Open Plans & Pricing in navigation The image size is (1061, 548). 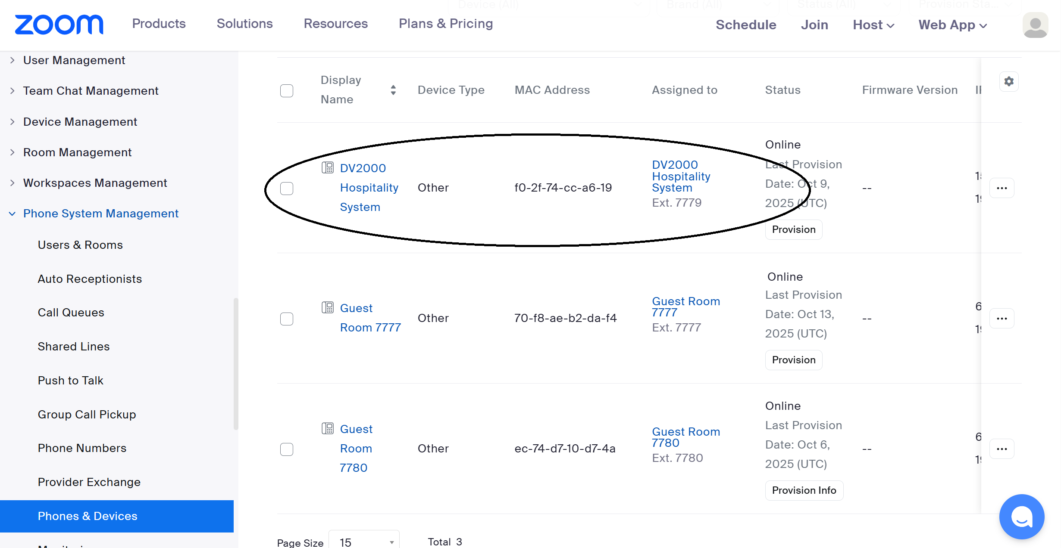tap(445, 24)
